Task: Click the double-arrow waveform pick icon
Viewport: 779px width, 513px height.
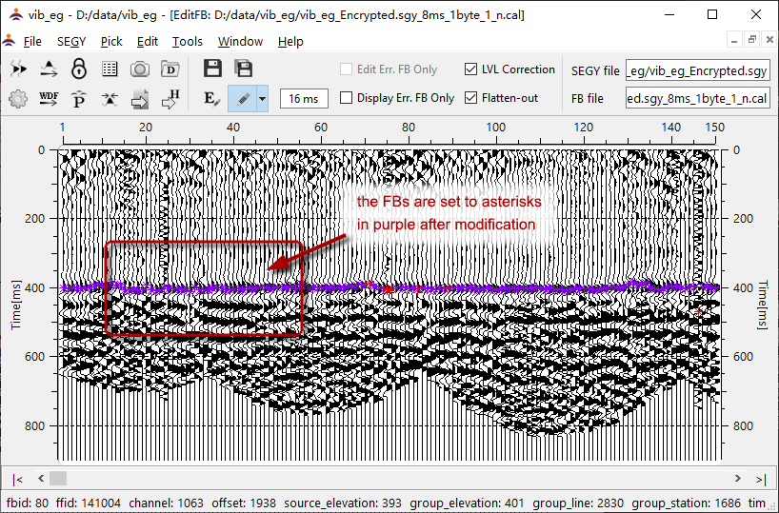Action: coord(18,69)
